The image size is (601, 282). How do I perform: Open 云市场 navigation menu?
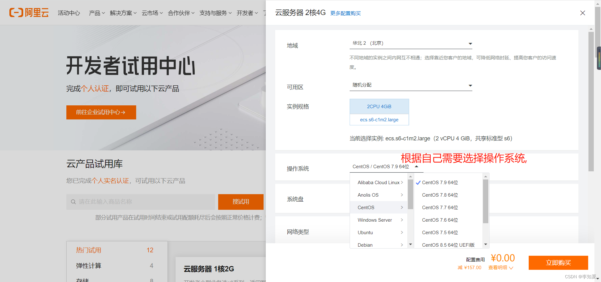point(152,13)
